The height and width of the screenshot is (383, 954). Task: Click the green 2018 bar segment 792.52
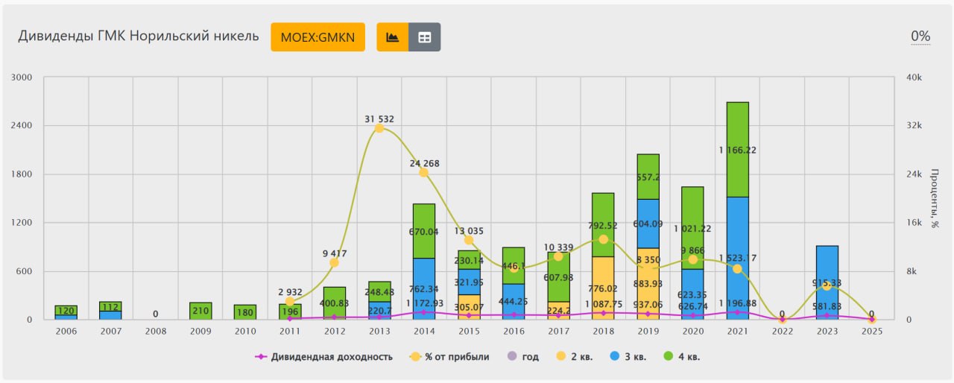pyautogui.click(x=603, y=224)
